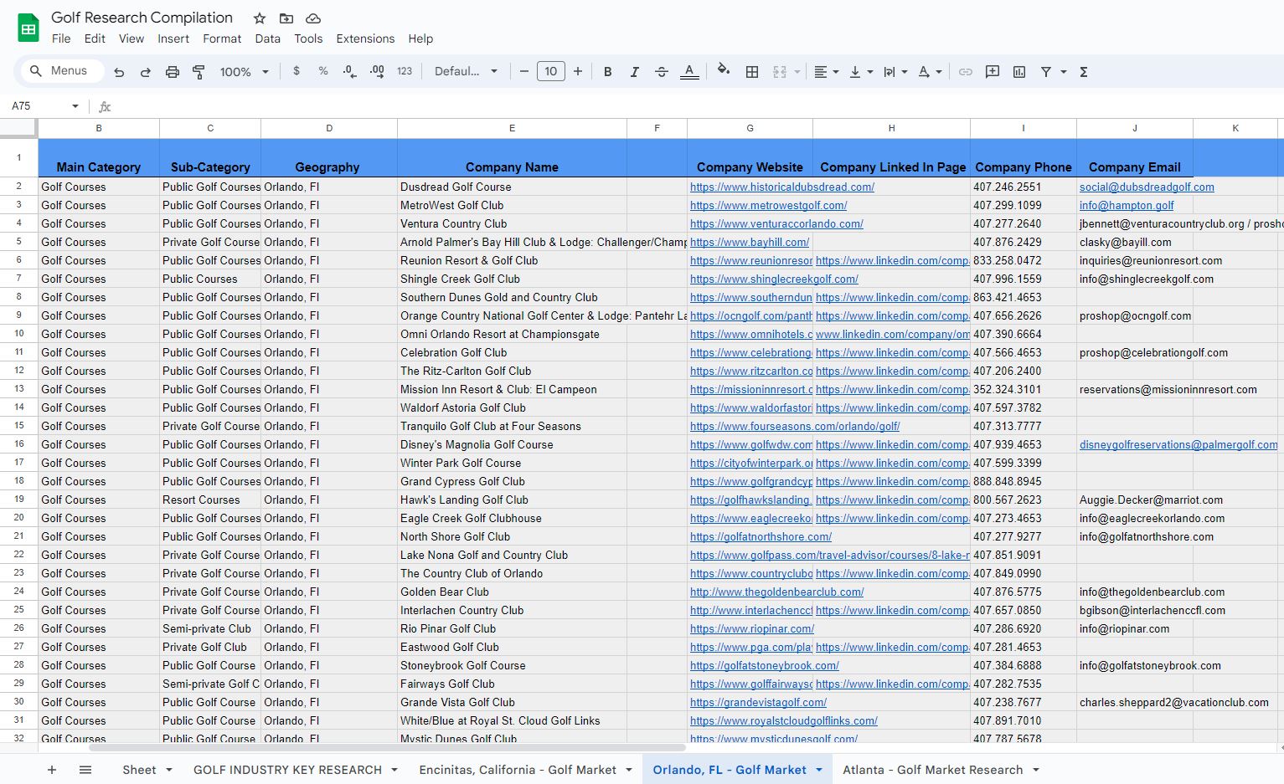Image resolution: width=1284 pixels, height=784 pixels.
Task: Insert a chart using toolbar icon
Action: pyautogui.click(x=1019, y=72)
